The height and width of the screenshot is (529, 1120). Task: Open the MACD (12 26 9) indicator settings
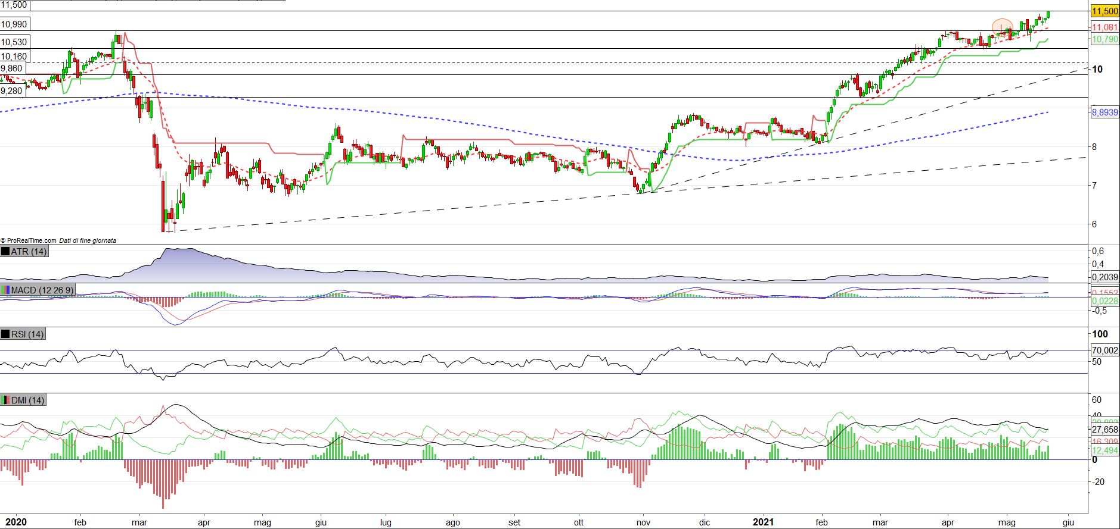coord(42,290)
